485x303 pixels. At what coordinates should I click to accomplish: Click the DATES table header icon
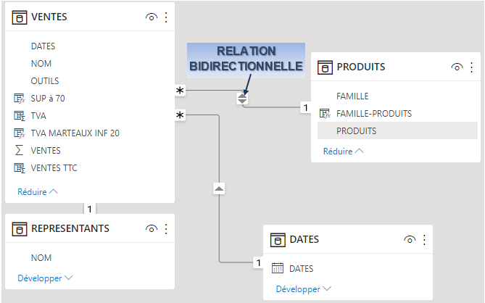click(278, 240)
